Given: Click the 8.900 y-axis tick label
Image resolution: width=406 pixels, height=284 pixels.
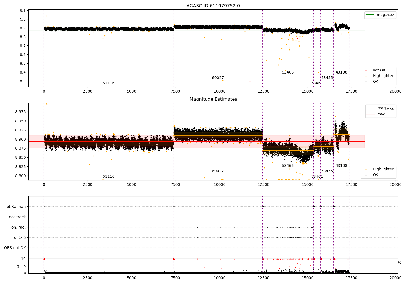Looking at the screenshot, I should [21, 139].
